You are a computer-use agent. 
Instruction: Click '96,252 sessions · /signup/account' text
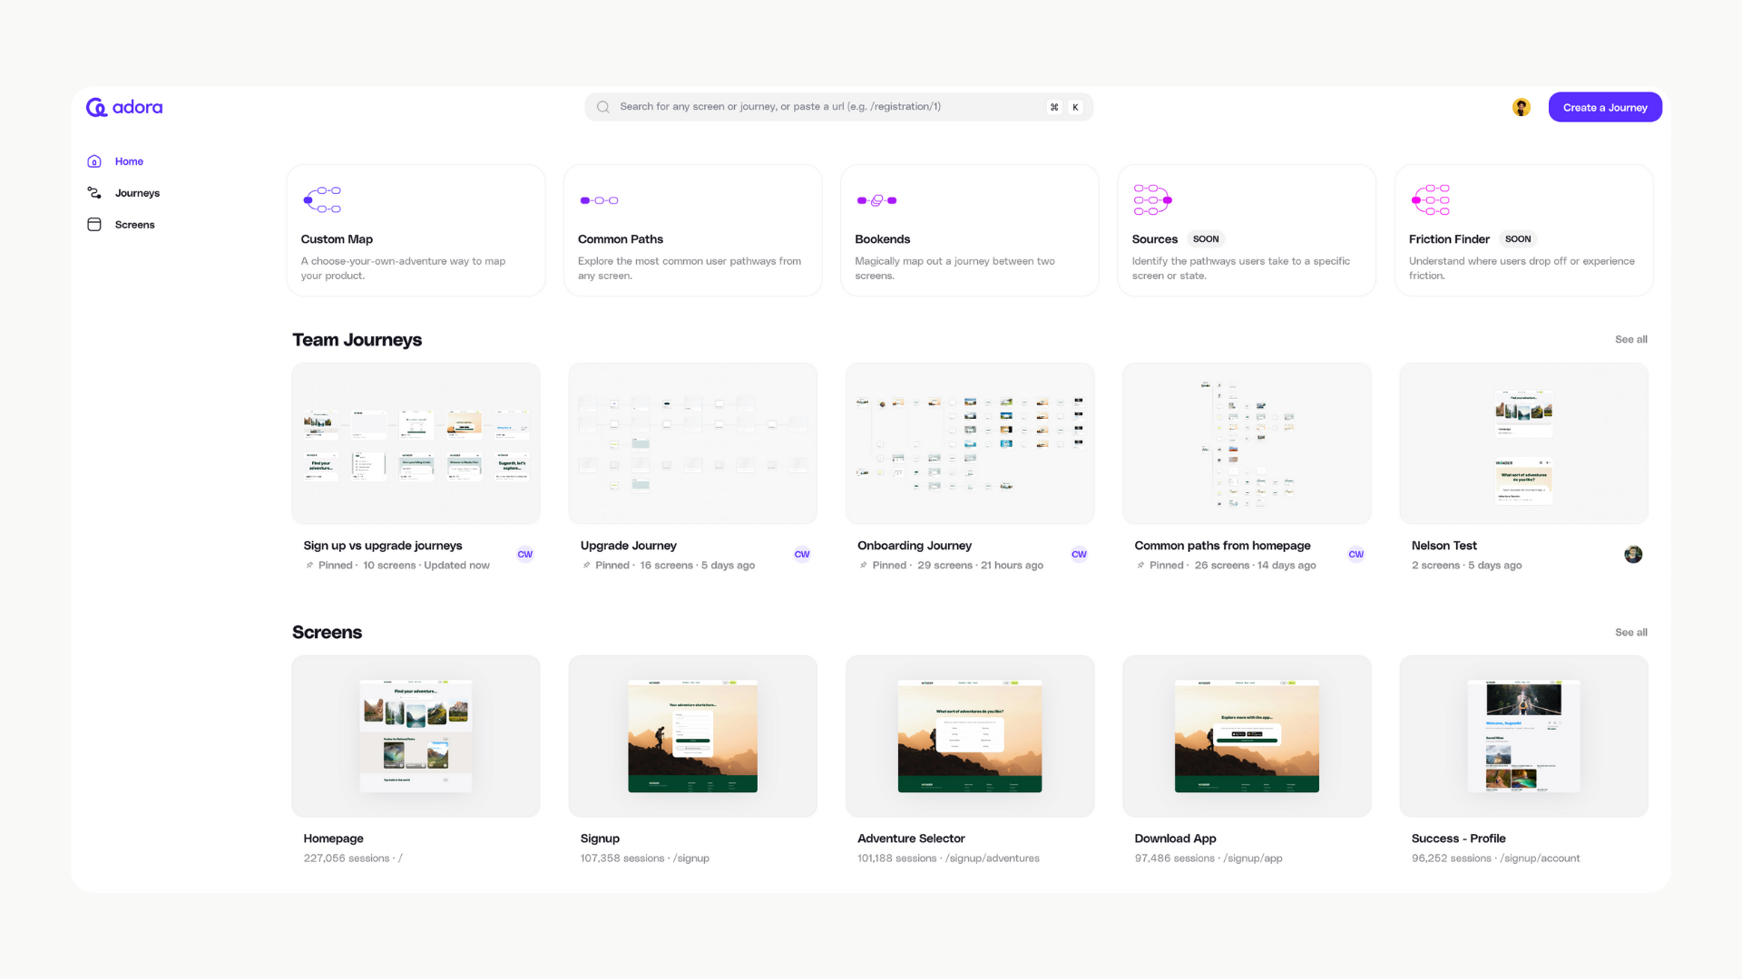click(x=1495, y=858)
